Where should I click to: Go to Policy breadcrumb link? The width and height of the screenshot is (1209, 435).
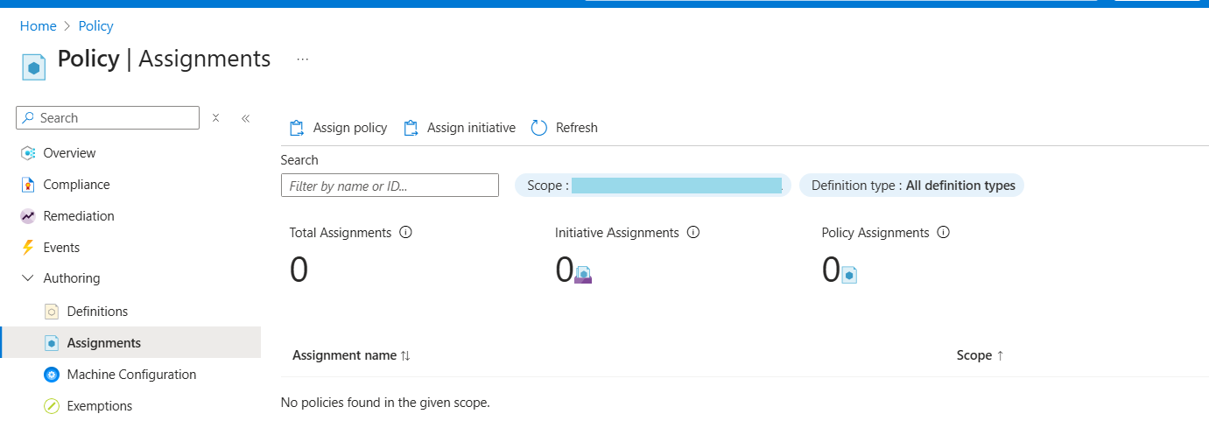[96, 26]
